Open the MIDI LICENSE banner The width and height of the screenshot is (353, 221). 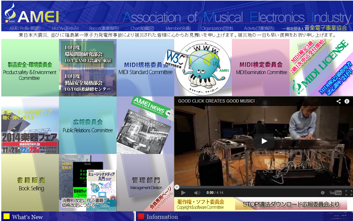321,68
